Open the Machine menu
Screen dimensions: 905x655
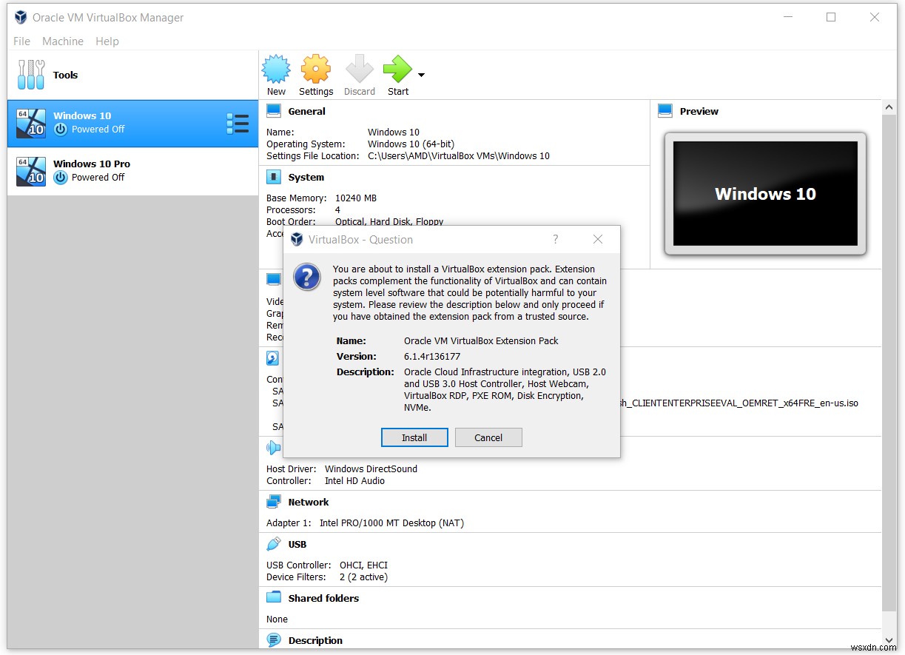point(62,41)
